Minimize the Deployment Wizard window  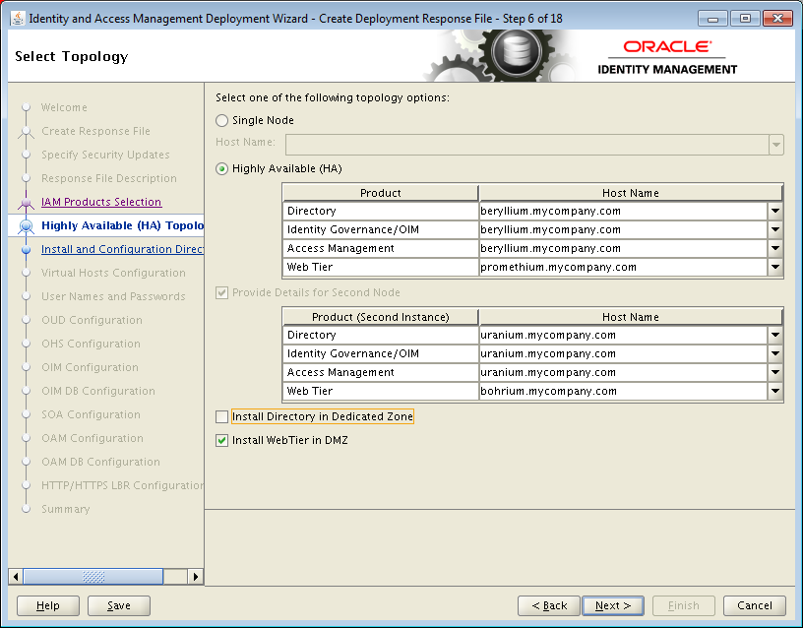pyautogui.click(x=712, y=19)
